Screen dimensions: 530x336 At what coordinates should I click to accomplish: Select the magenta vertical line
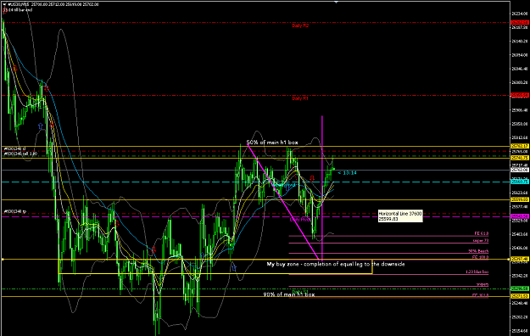[x=321, y=188]
